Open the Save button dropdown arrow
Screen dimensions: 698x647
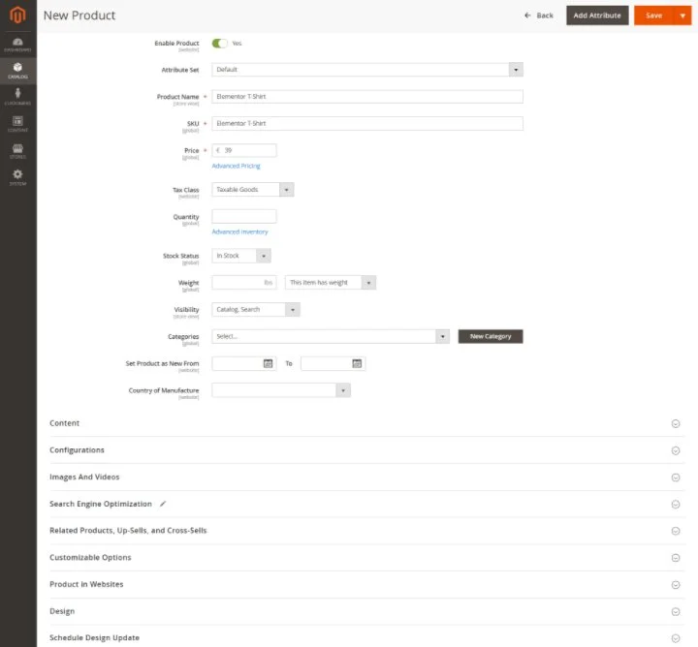(x=682, y=15)
